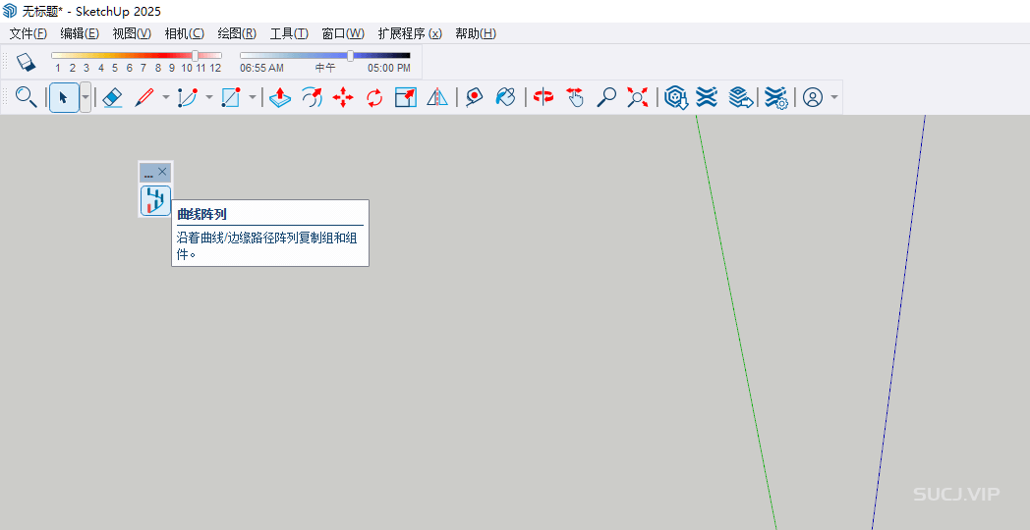Open the 文件(F) menu

(x=29, y=33)
